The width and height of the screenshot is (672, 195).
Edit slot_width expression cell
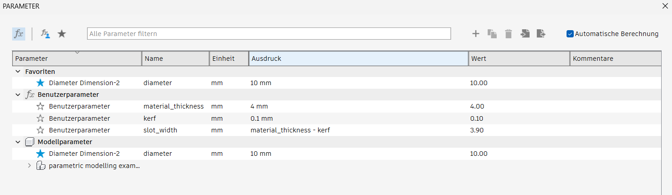tap(358, 130)
